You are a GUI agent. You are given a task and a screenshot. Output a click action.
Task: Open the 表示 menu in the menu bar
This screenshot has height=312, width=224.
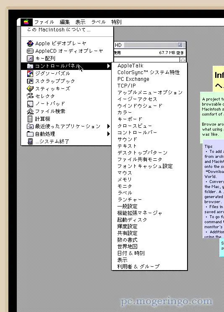80,22
